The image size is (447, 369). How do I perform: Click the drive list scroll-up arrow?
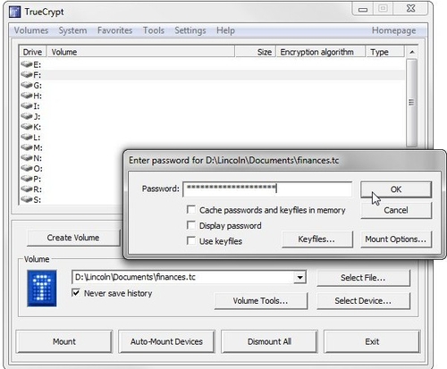pos(411,52)
